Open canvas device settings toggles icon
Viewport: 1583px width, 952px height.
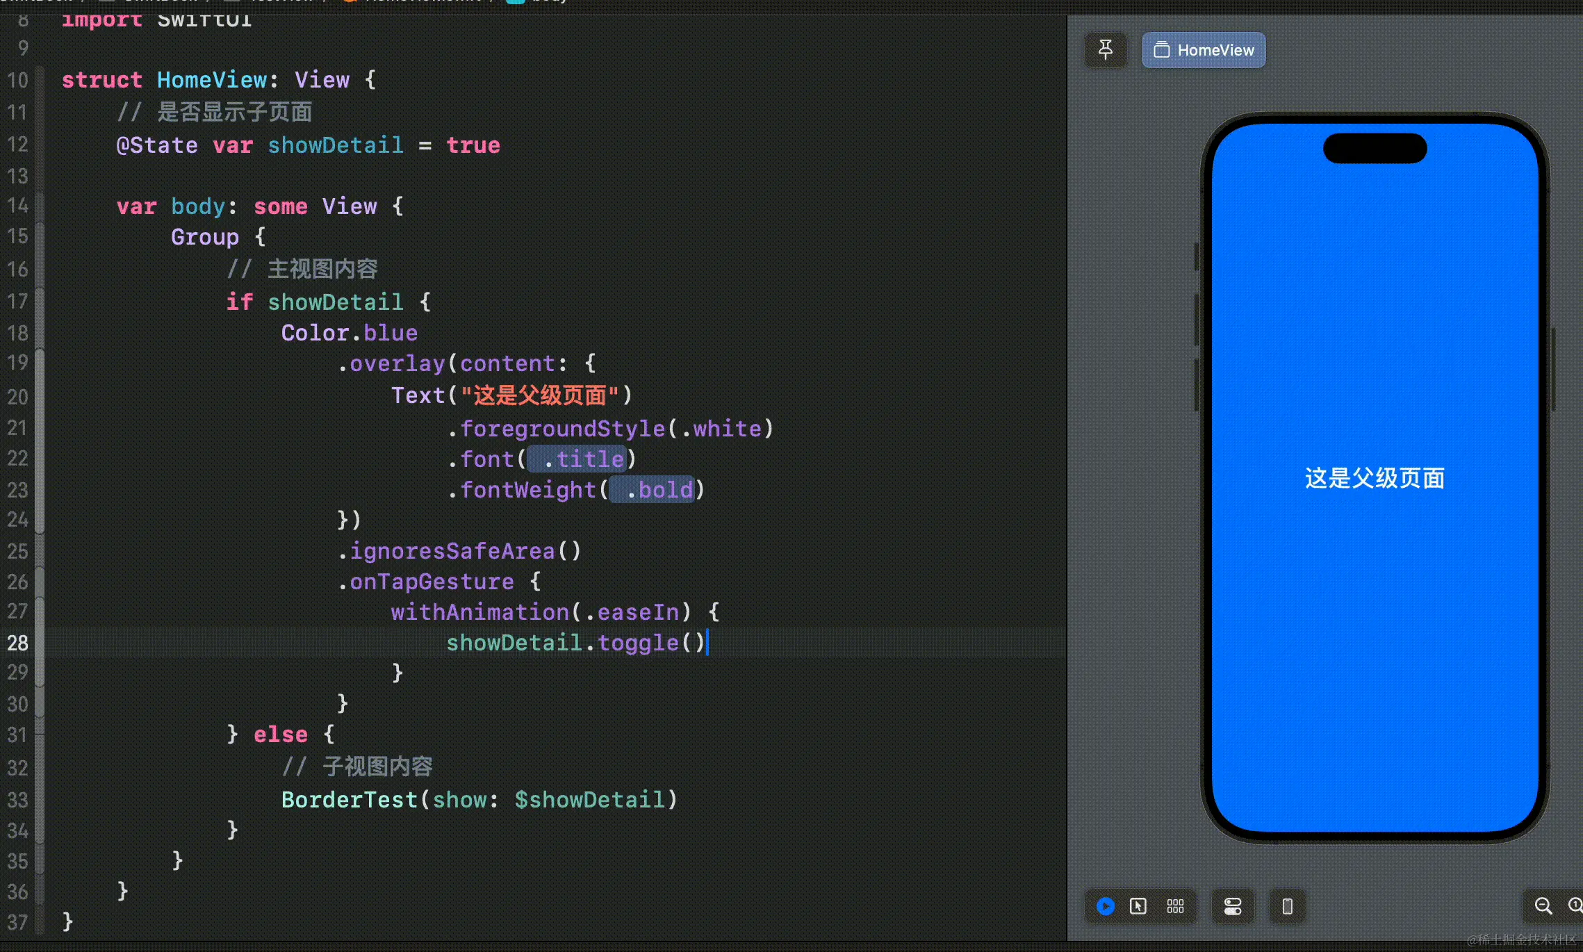pyautogui.click(x=1233, y=906)
